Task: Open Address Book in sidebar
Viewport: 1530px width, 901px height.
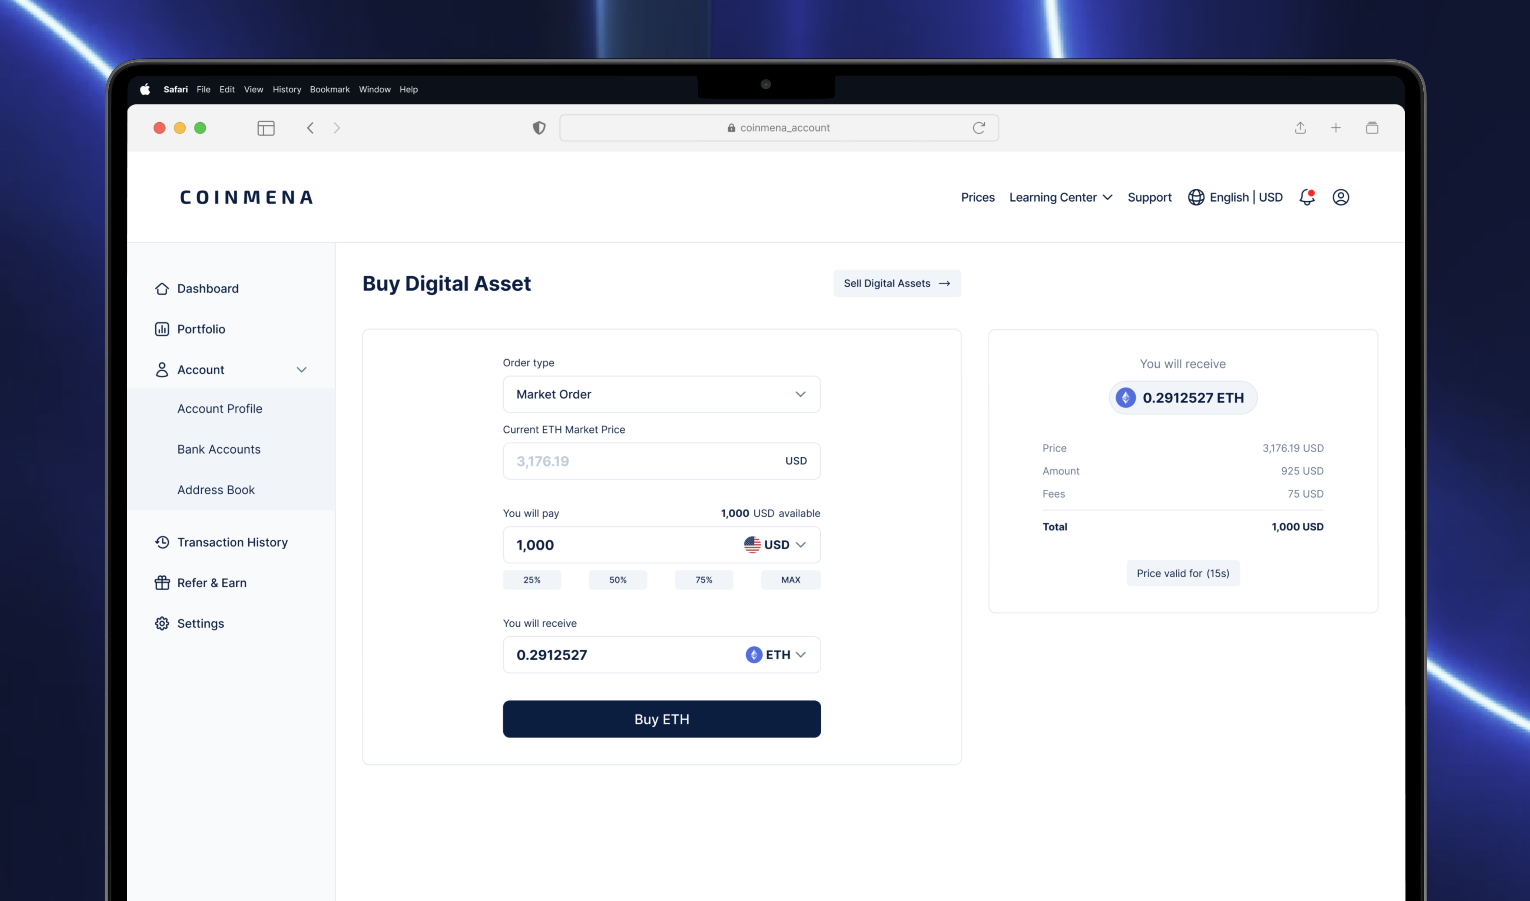Action: (x=216, y=490)
